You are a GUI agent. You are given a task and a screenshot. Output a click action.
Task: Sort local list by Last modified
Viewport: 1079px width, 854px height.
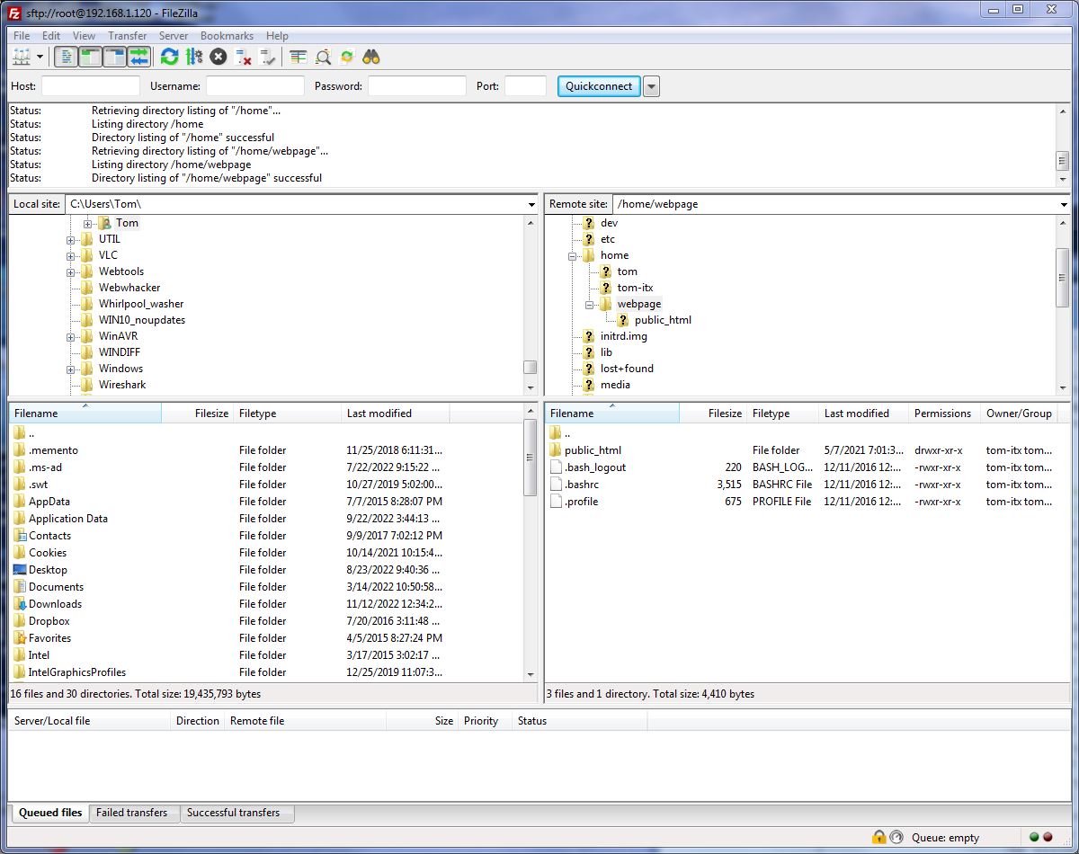click(395, 414)
